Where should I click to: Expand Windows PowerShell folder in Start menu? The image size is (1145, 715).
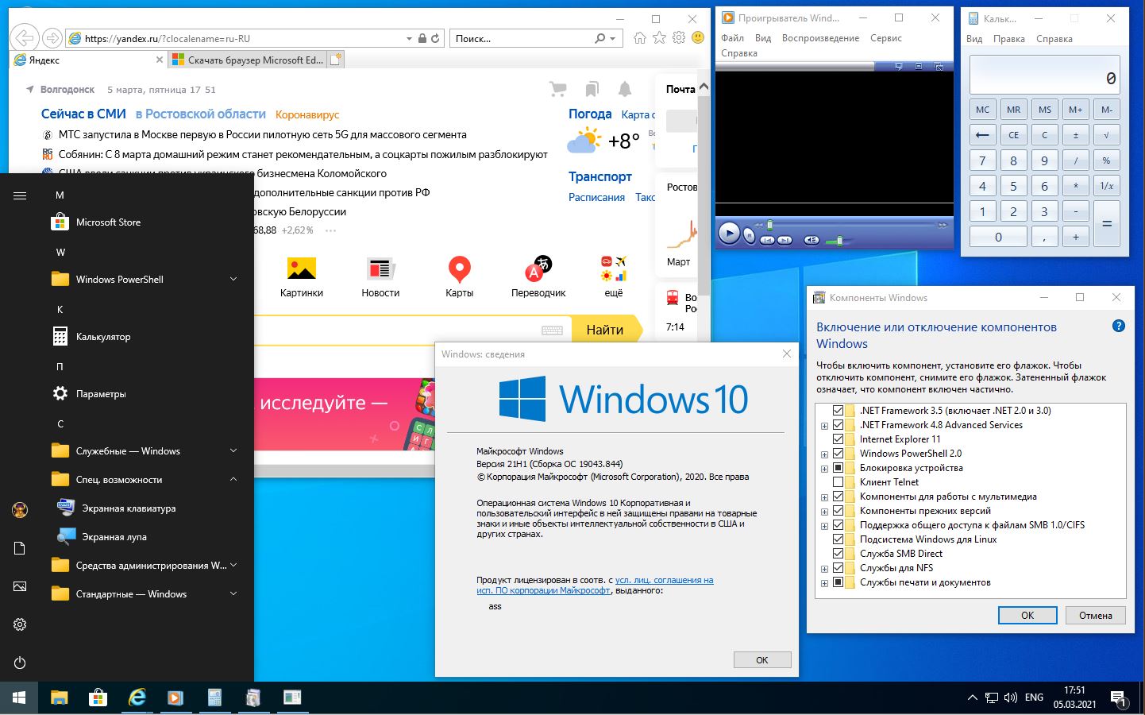click(x=233, y=280)
